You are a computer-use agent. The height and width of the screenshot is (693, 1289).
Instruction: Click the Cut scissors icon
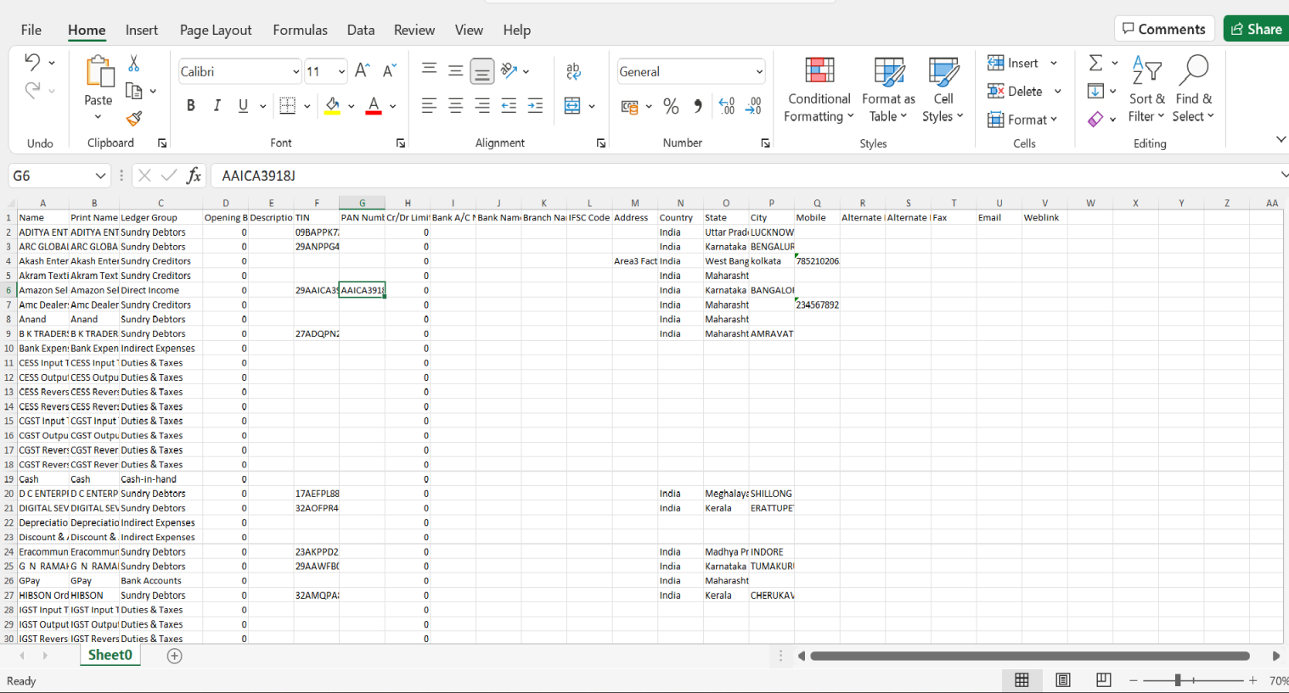(x=133, y=63)
